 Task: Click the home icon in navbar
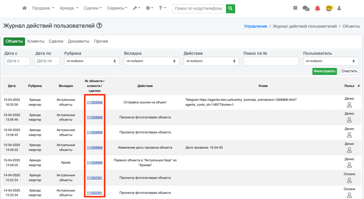coord(24,8)
